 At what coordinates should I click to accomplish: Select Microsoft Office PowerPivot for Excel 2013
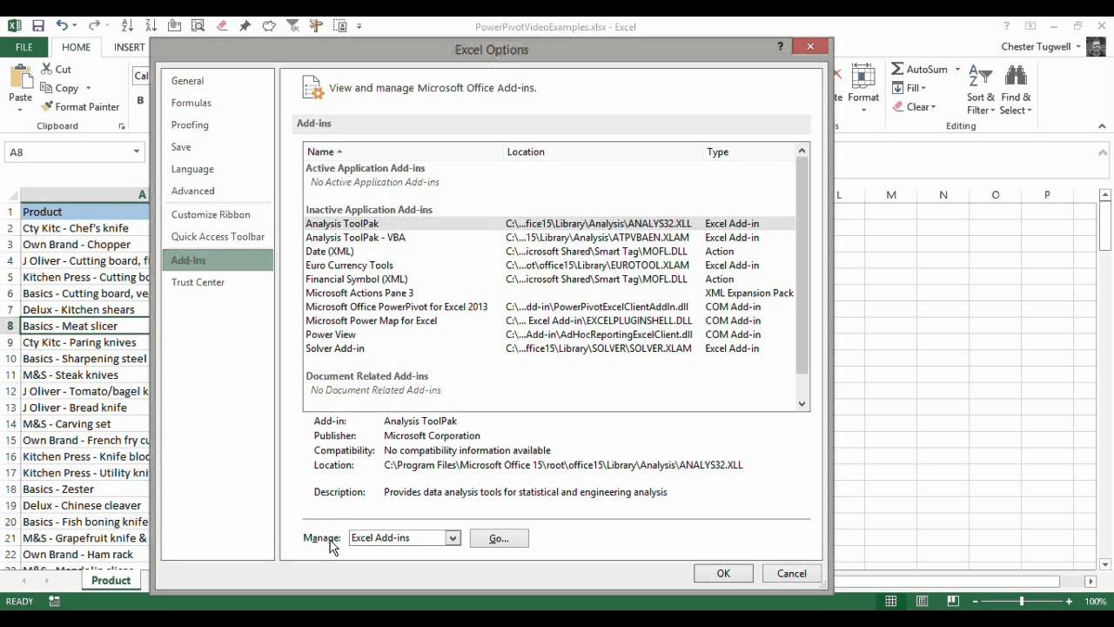(x=549, y=307)
